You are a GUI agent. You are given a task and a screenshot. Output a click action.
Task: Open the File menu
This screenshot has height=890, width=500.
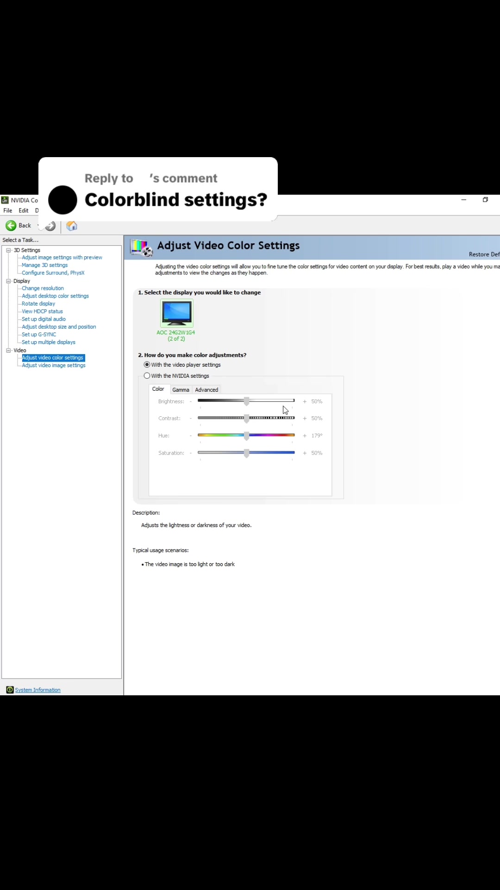[x=8, y=210]
